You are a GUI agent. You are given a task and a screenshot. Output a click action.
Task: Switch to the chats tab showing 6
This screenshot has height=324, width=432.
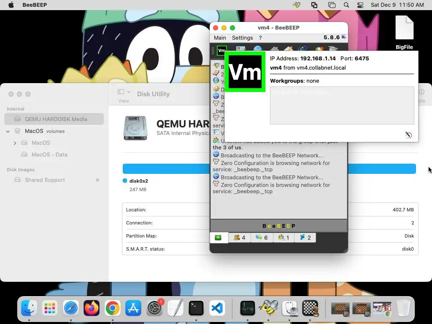[262, 238]
